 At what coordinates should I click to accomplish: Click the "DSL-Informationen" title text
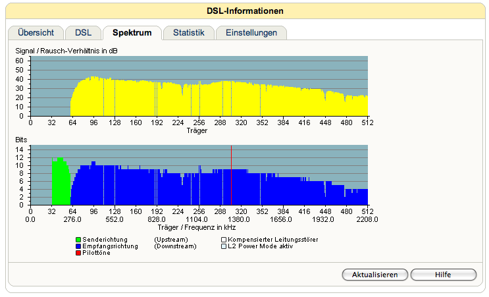click(245, 11)
